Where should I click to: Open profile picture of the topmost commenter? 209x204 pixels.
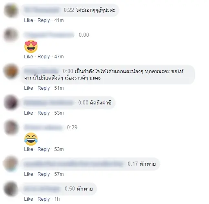click(x=11, y=10)
